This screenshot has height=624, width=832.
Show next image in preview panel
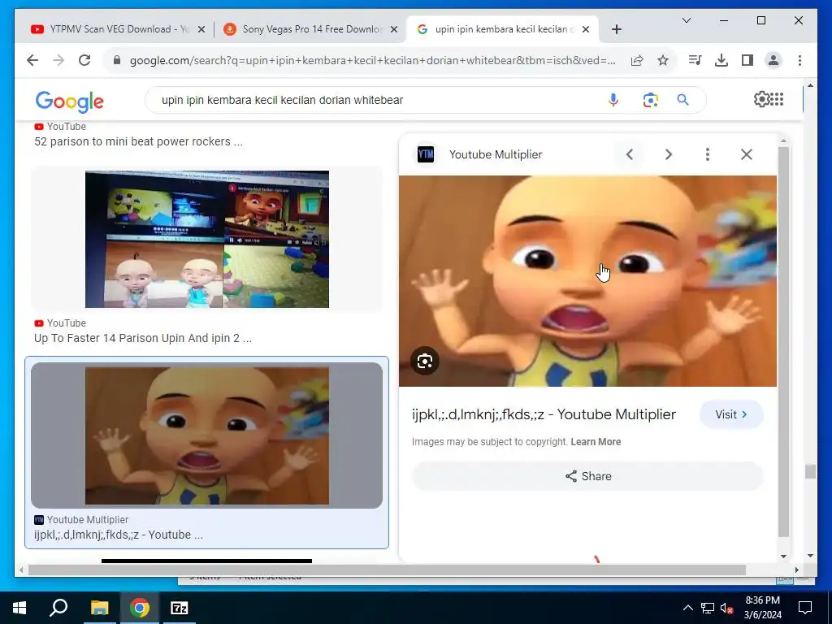pyautogui.click(x=669, y=154)
